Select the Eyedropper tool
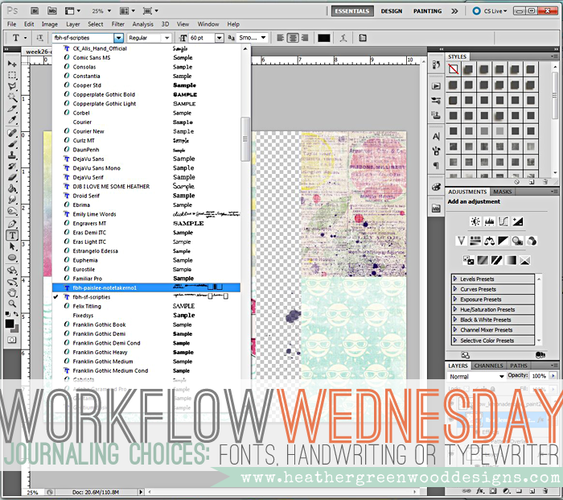The image size is (563, 500). [x=12, y=120]
